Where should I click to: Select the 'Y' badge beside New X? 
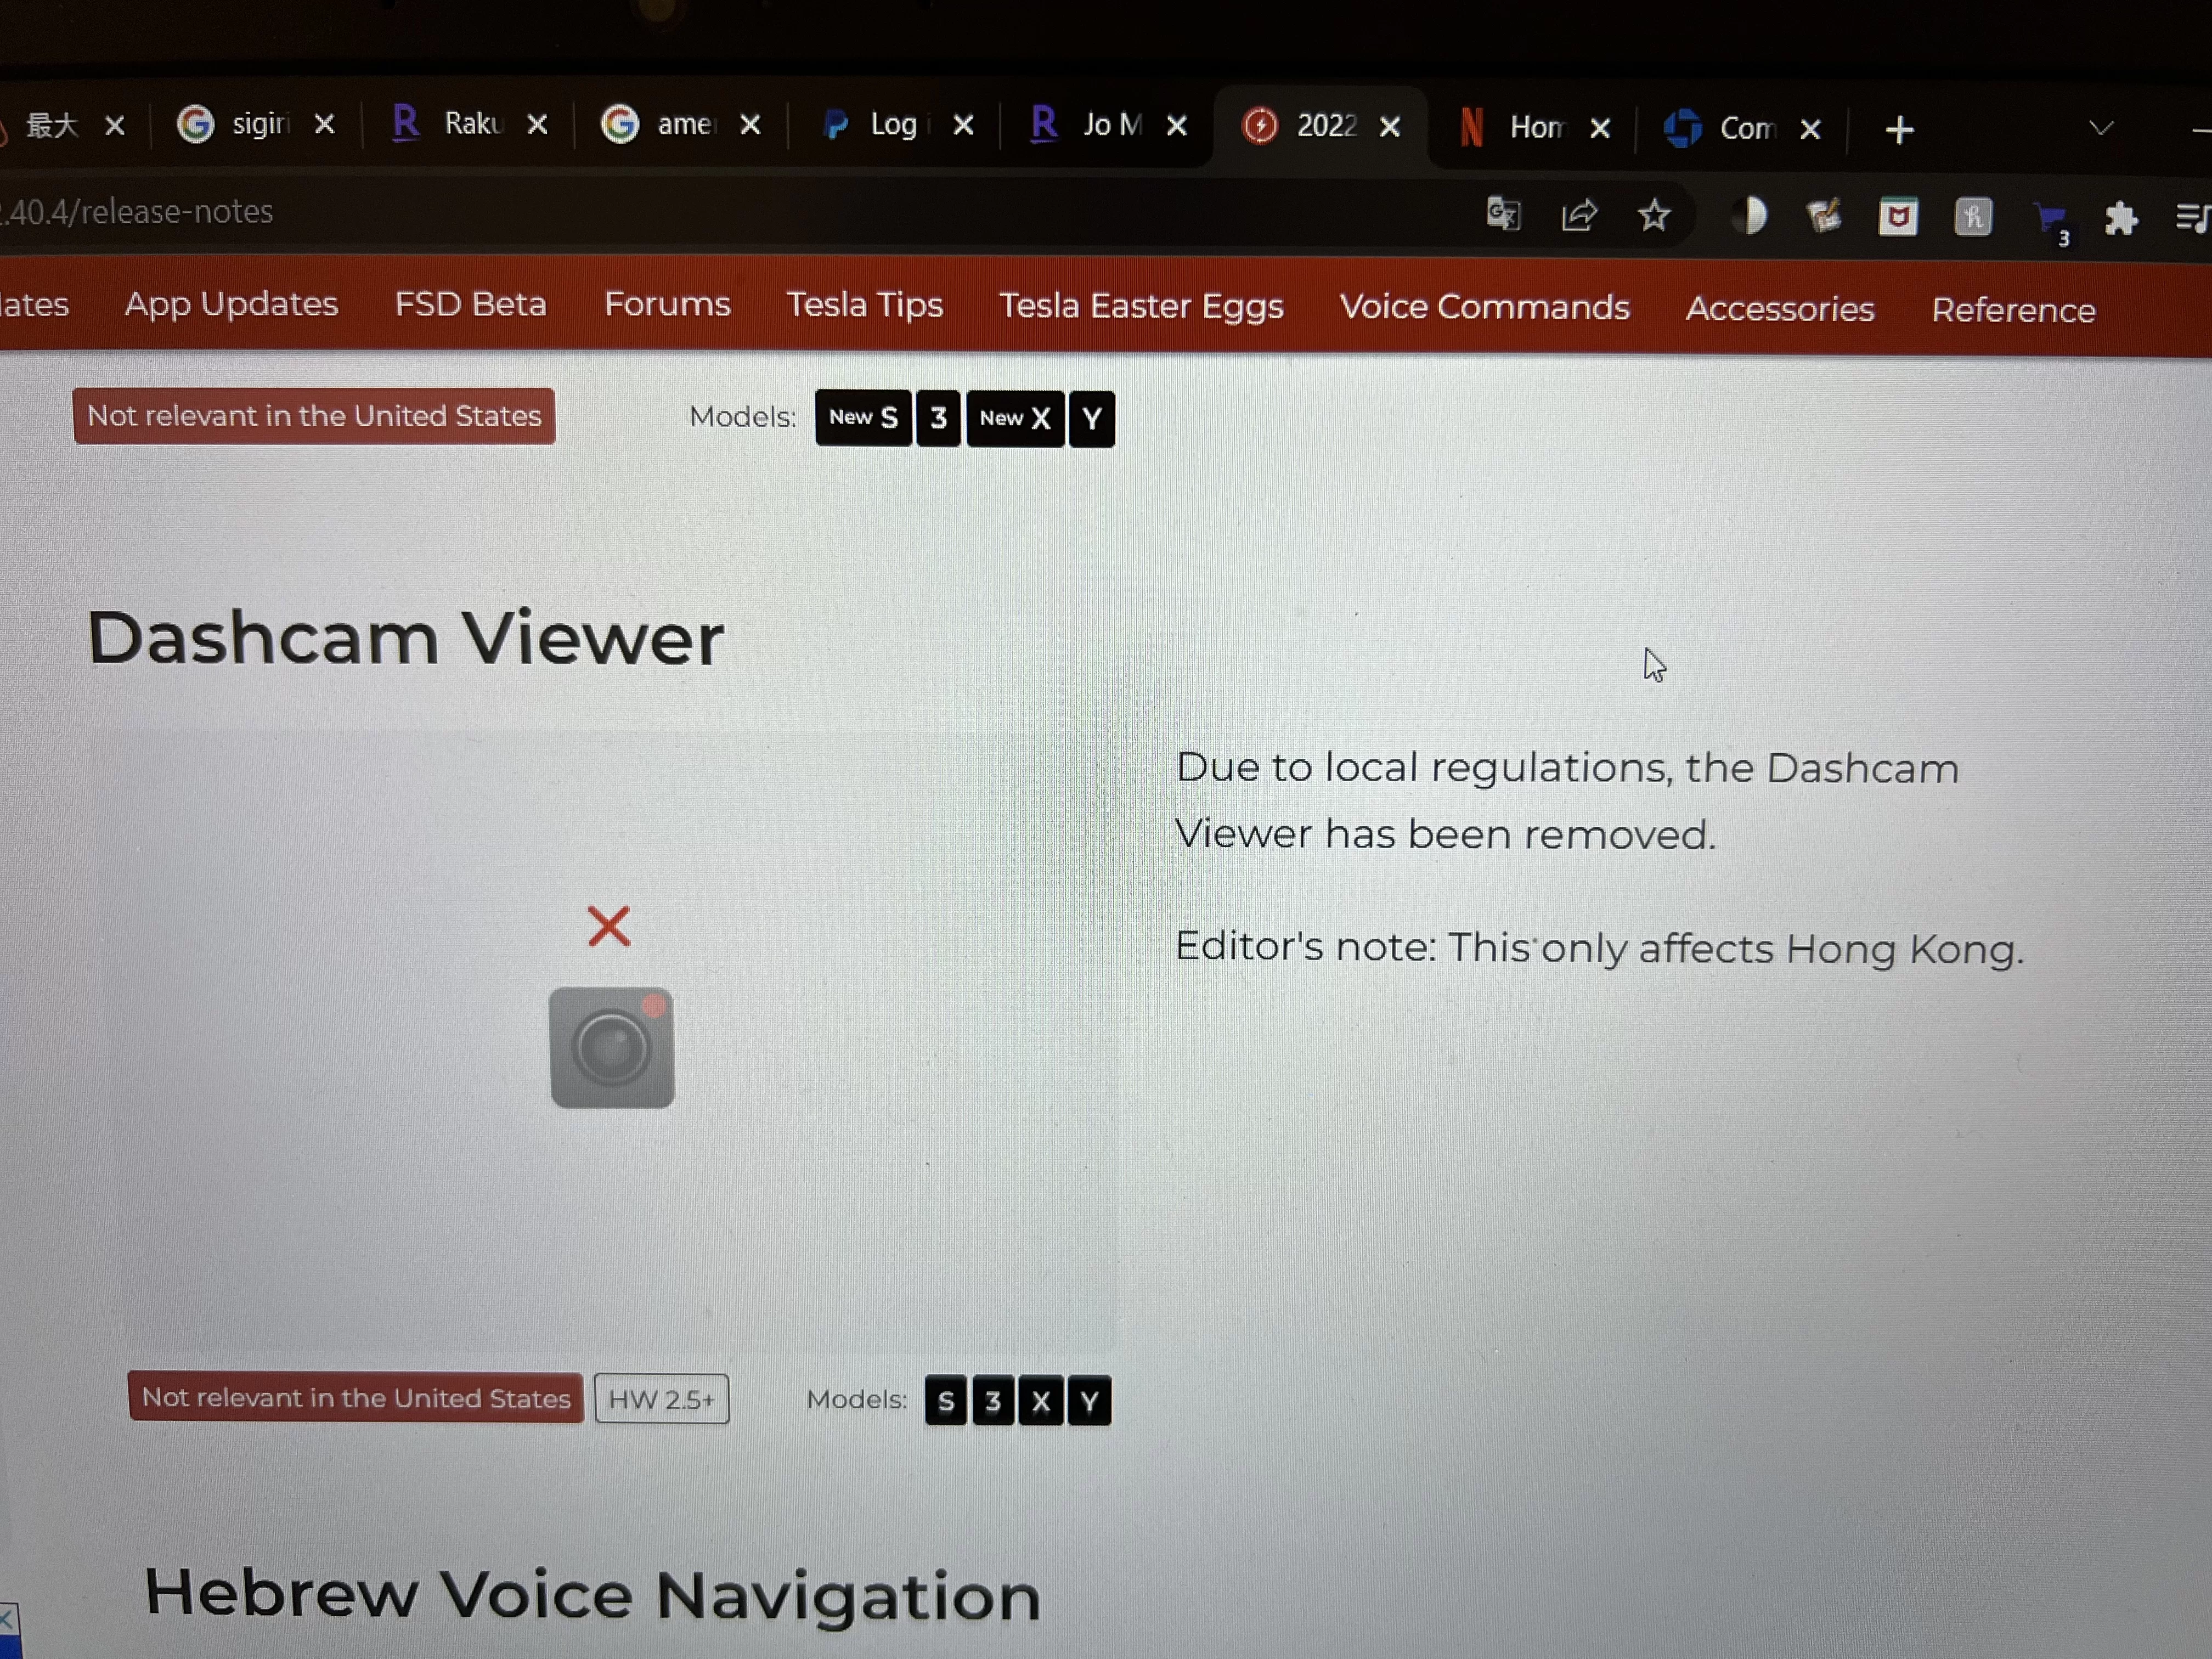click(x=1092, y=419)
